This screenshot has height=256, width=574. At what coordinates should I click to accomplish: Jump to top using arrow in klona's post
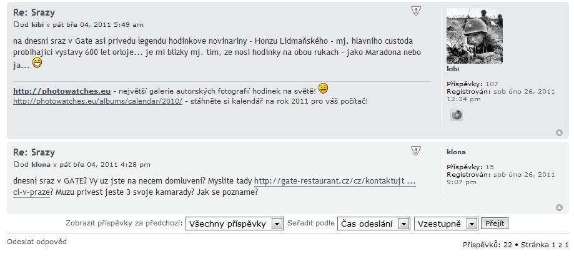click(559, 207)
